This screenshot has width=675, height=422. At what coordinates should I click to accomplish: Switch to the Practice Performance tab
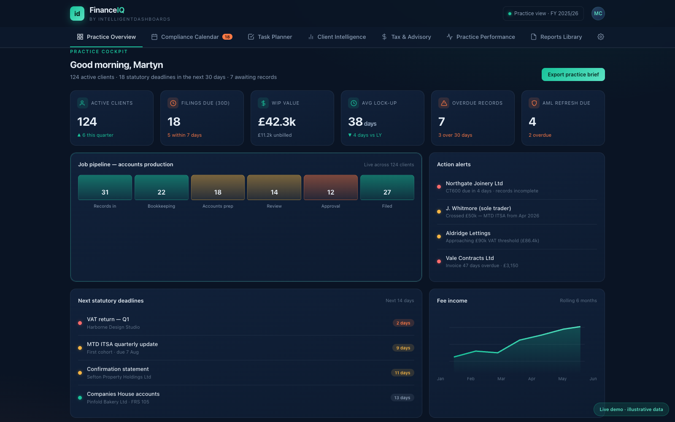(x=481, y=37)
